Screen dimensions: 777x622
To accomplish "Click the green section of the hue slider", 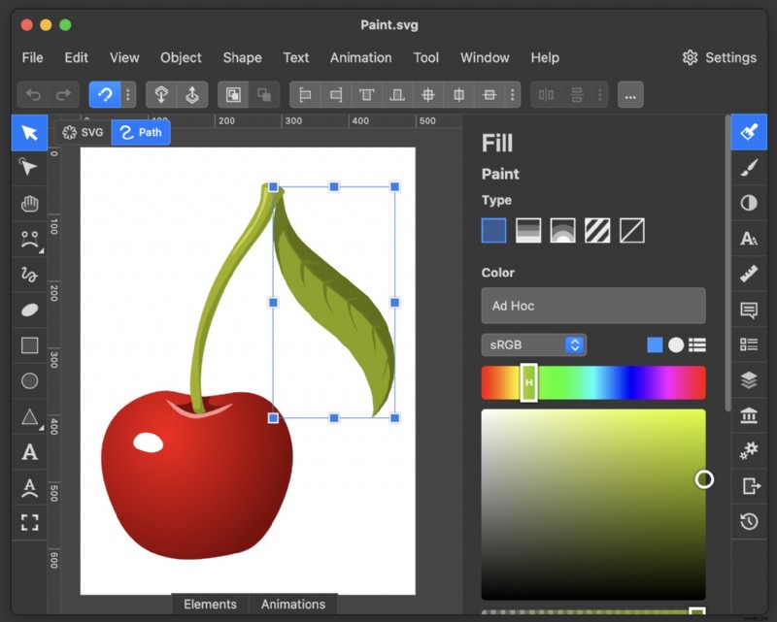I will click(563, 382).
